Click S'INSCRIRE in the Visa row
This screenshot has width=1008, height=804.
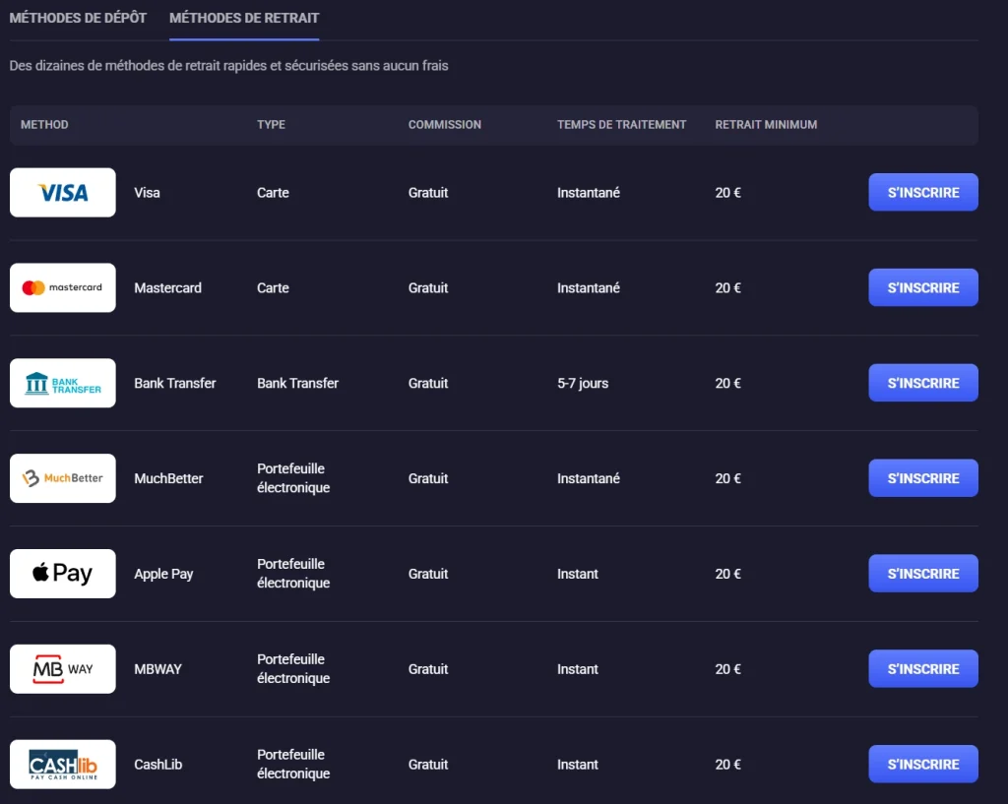pos(923,192)
